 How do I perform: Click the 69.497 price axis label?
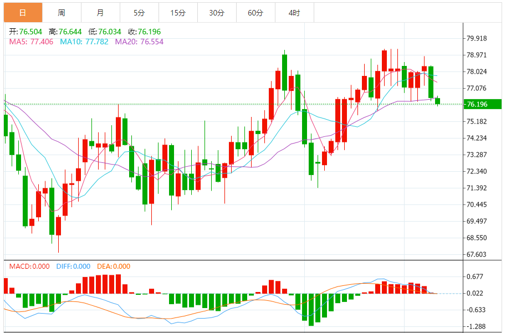tap(477, 221)
